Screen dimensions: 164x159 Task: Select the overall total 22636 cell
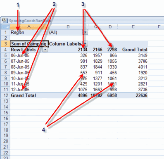(x=142, y=95)
